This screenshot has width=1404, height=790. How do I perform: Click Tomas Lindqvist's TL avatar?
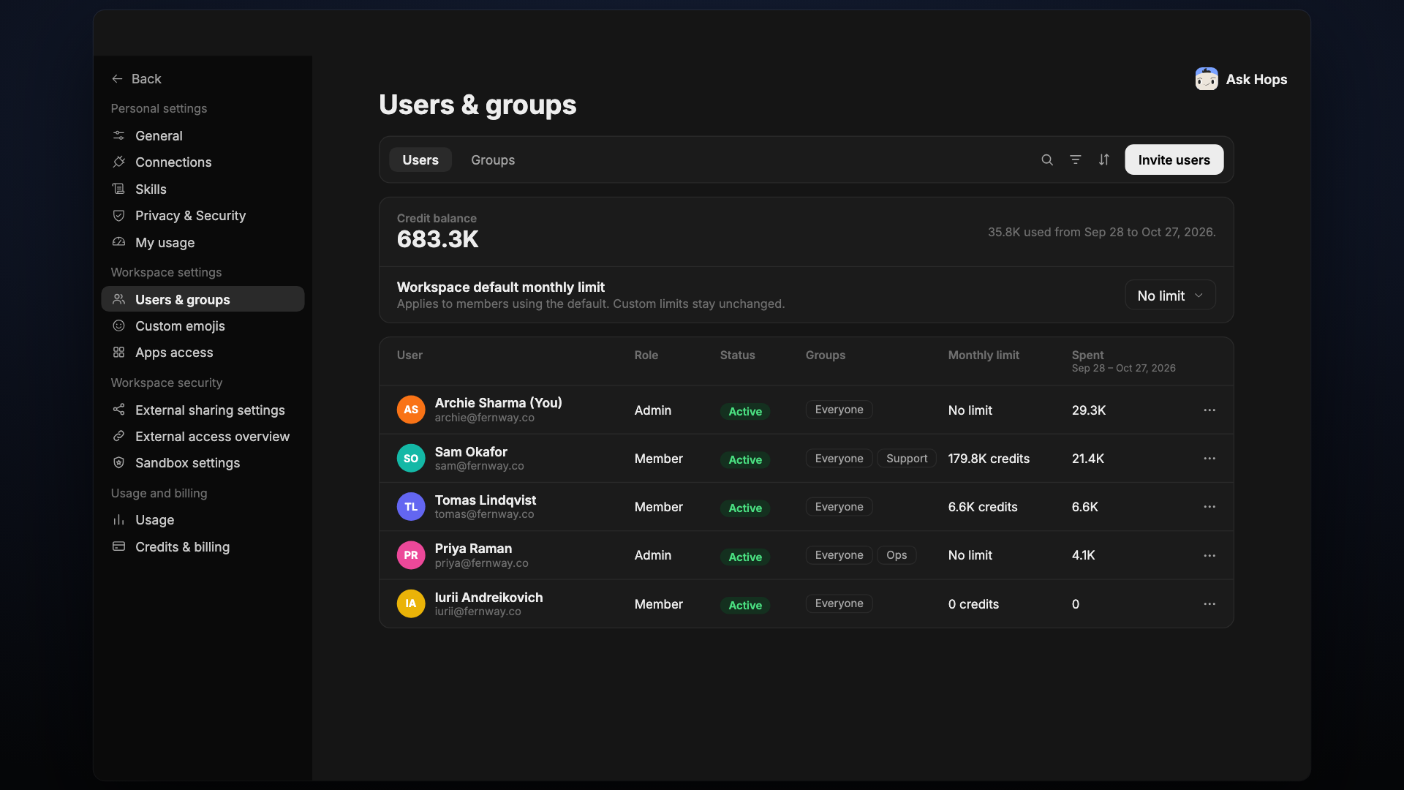point(411,506)
